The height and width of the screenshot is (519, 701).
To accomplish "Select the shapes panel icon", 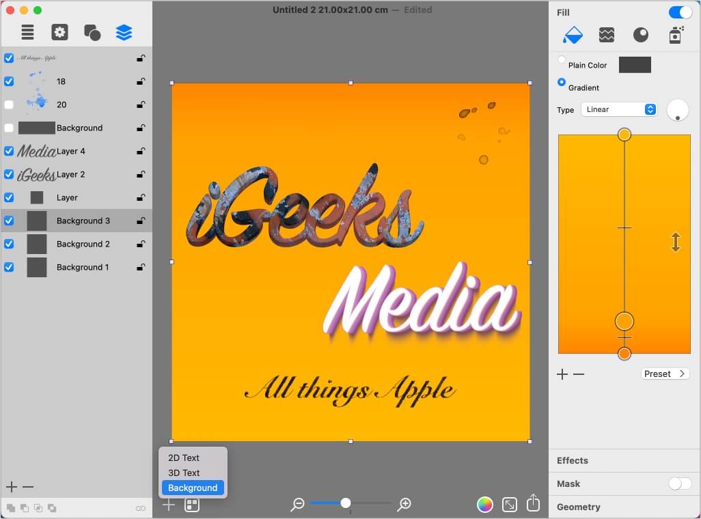I will [x=92, y=33].
